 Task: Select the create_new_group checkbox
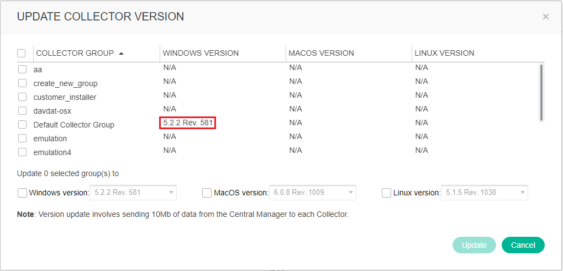point(23,83)
